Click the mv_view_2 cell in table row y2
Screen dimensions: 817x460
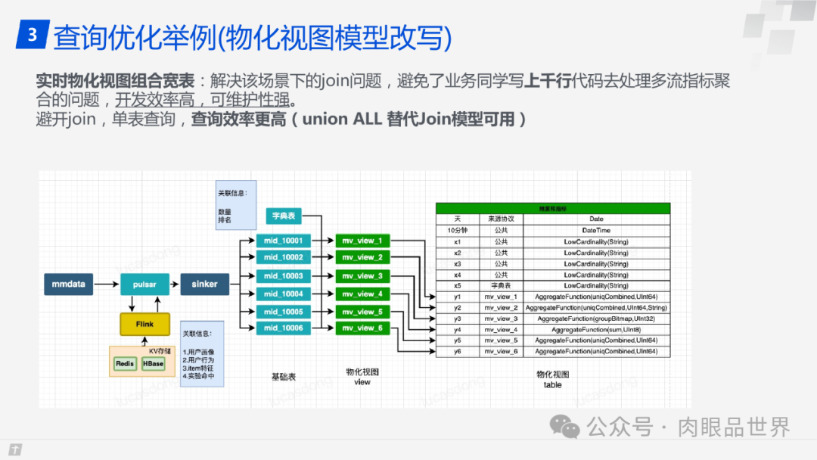(502, 307)
